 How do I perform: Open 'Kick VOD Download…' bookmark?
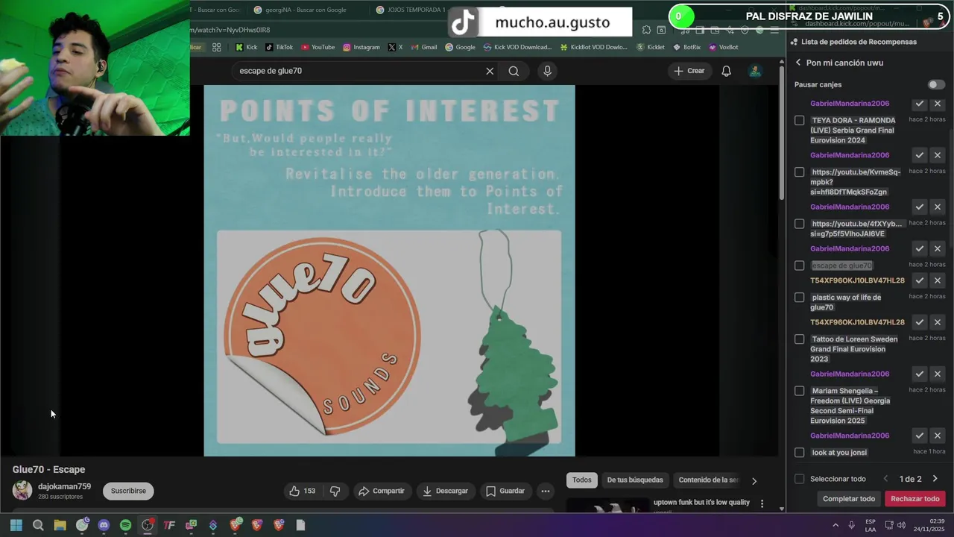[x=517, y=47]
